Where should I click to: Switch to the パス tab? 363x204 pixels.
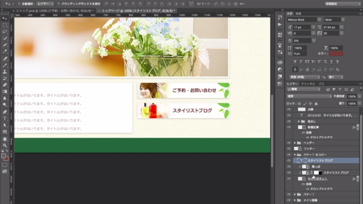[321, 84]
